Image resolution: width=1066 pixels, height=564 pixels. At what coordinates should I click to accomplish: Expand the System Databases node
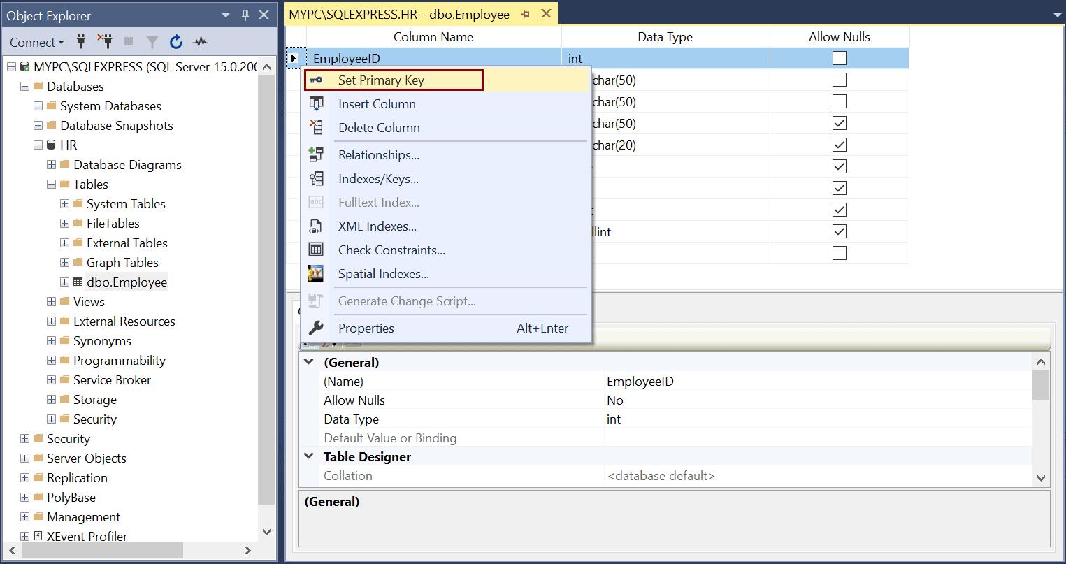click(37, 106)
